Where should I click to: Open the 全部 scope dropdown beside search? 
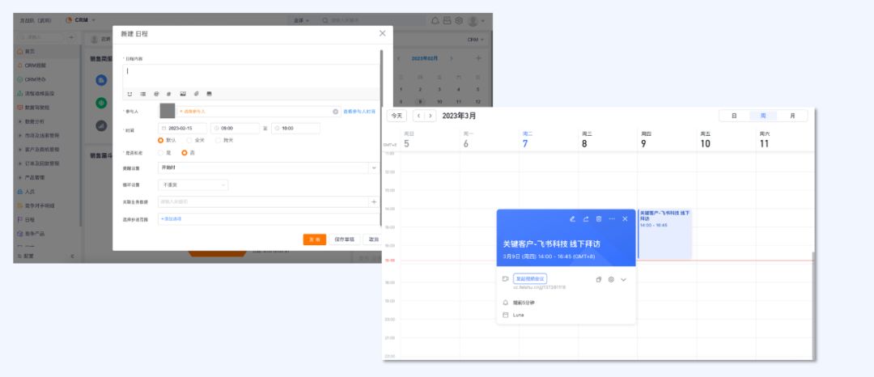pos(302,20)
